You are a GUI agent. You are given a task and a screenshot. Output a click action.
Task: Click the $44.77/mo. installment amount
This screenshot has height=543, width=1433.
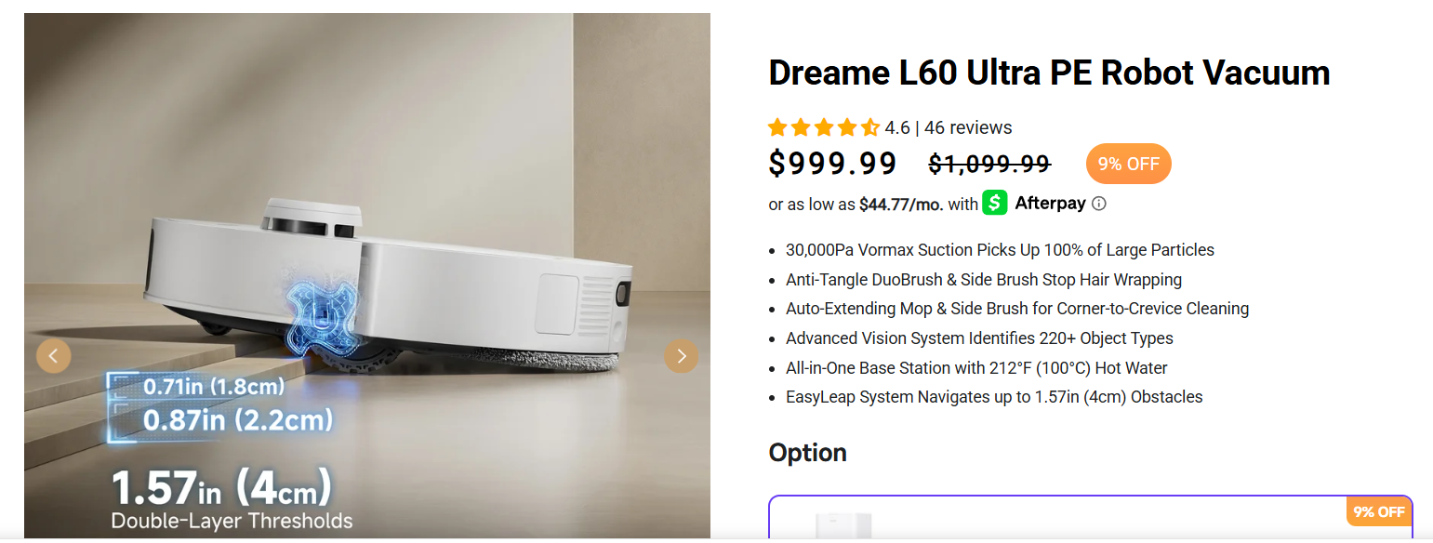pos(901,204)
